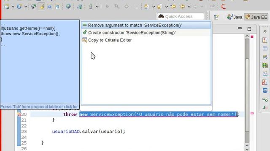
Task: Click the scroll up arrow of editor
Action: (247, 36)
